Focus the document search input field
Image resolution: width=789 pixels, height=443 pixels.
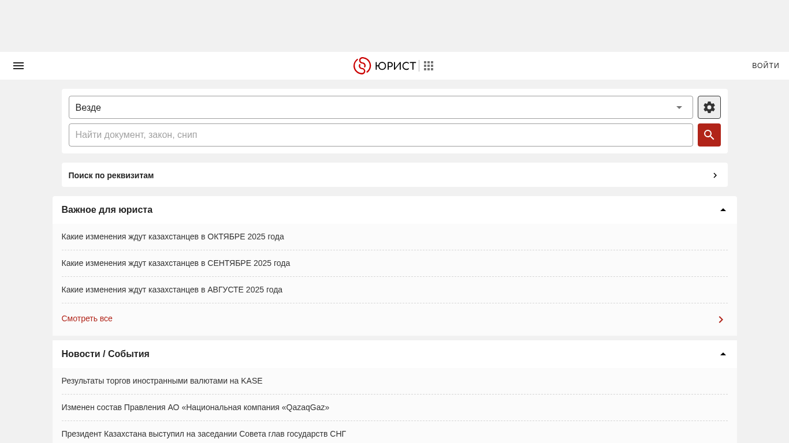(x=380, y=135)
